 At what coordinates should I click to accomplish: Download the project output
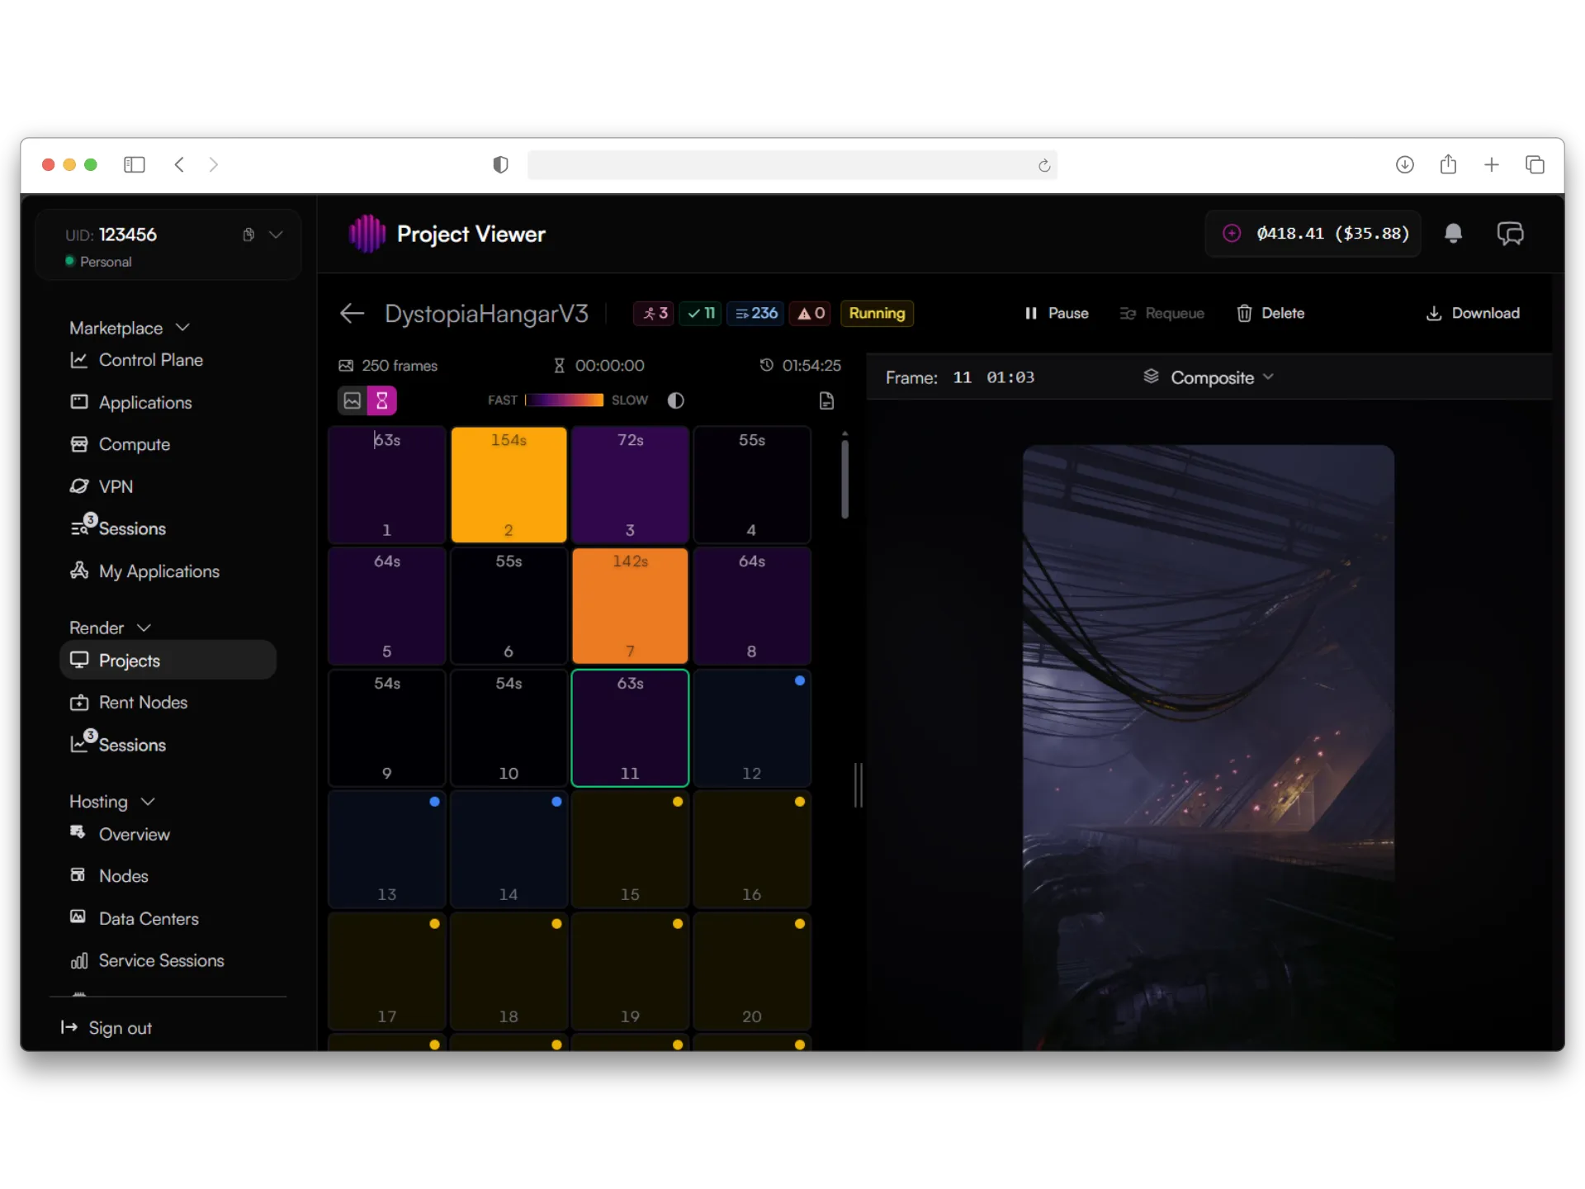(1473, 314)
